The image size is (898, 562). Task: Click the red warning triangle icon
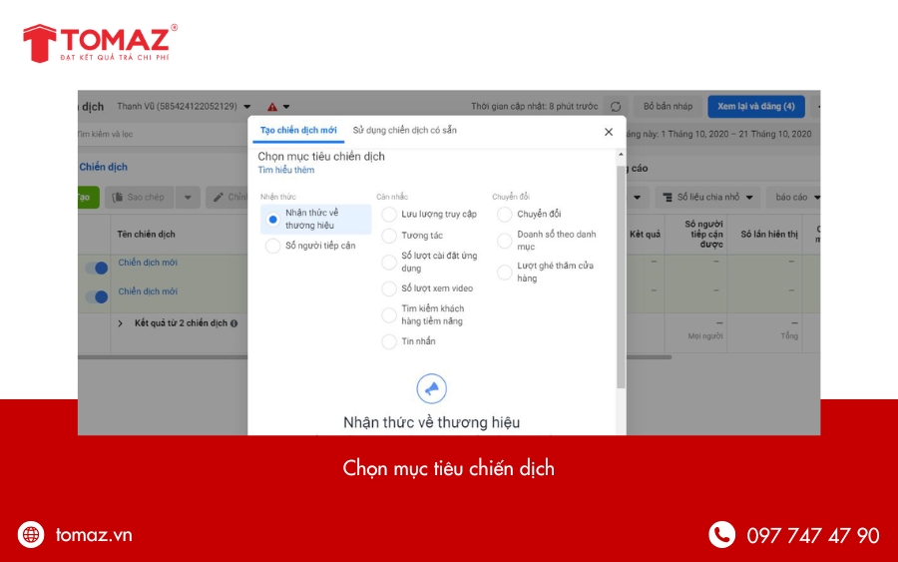(x=271, y=107)
